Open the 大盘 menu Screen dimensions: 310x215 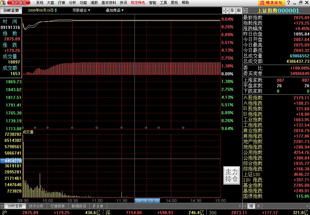51,3
